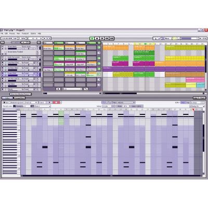Screen dimensions: 208x208
Task: Click the red button in editor toolbar
Action: pos(56,102)
